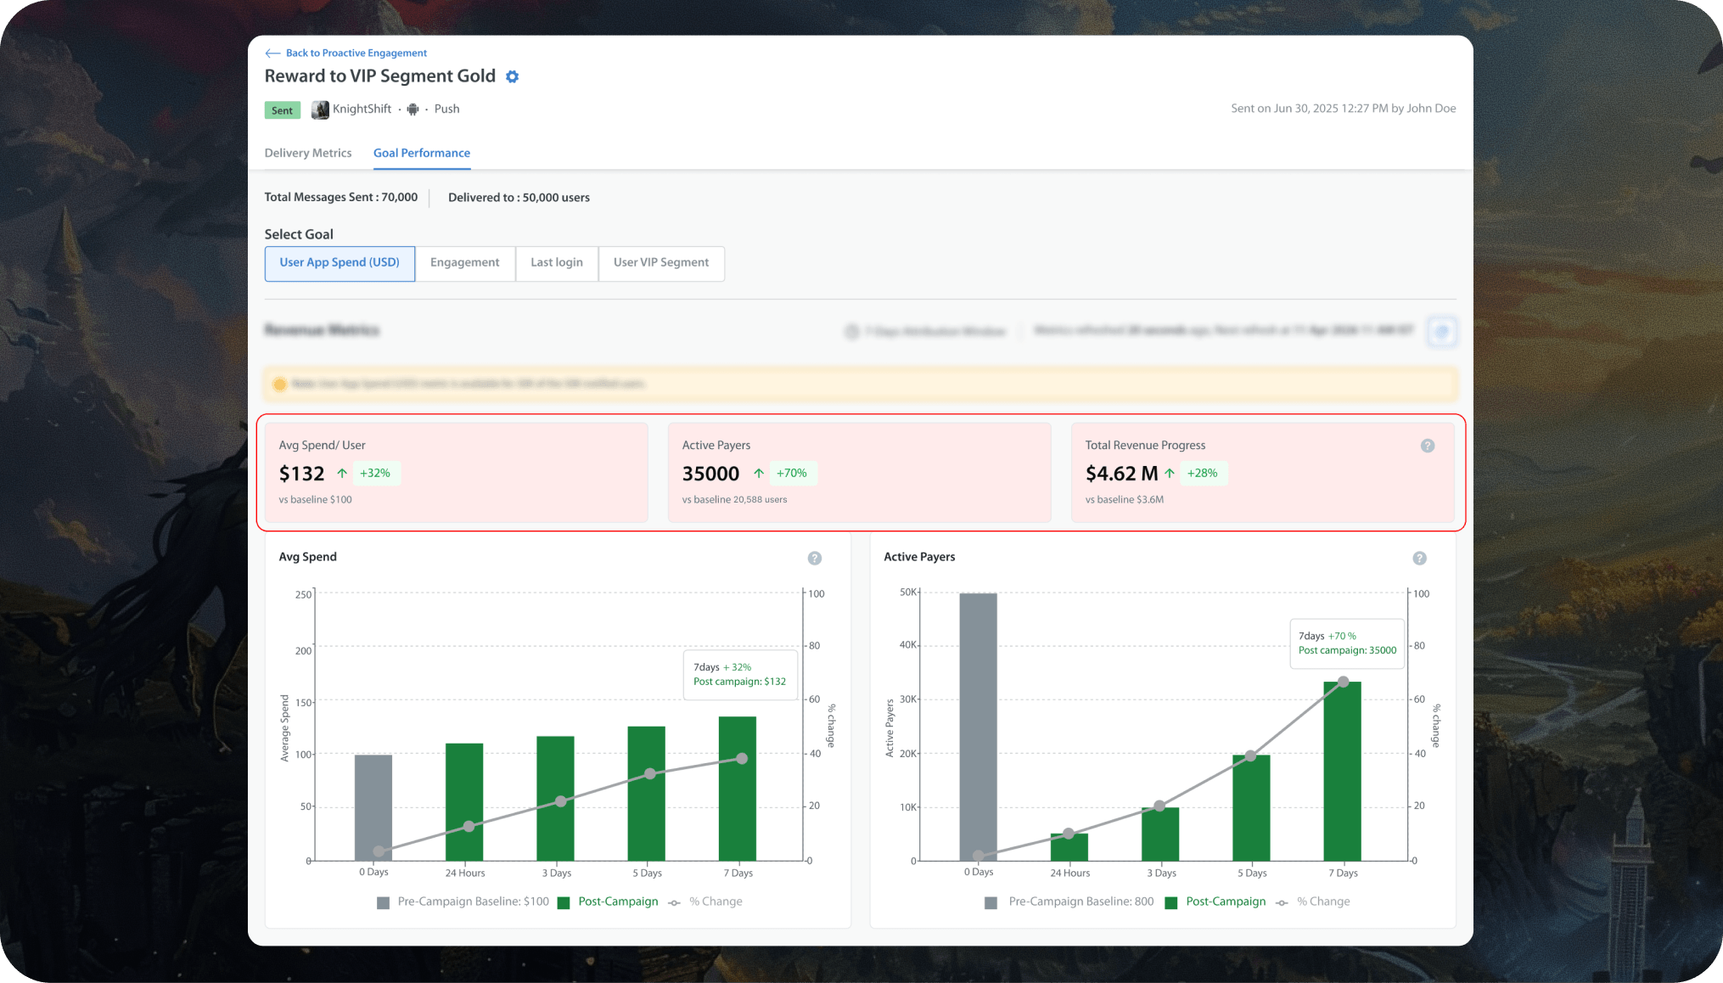
Task: Click the 5 Days line marker in Avg Spend chart
Action: pyautogui.click(x=650, y=773)
